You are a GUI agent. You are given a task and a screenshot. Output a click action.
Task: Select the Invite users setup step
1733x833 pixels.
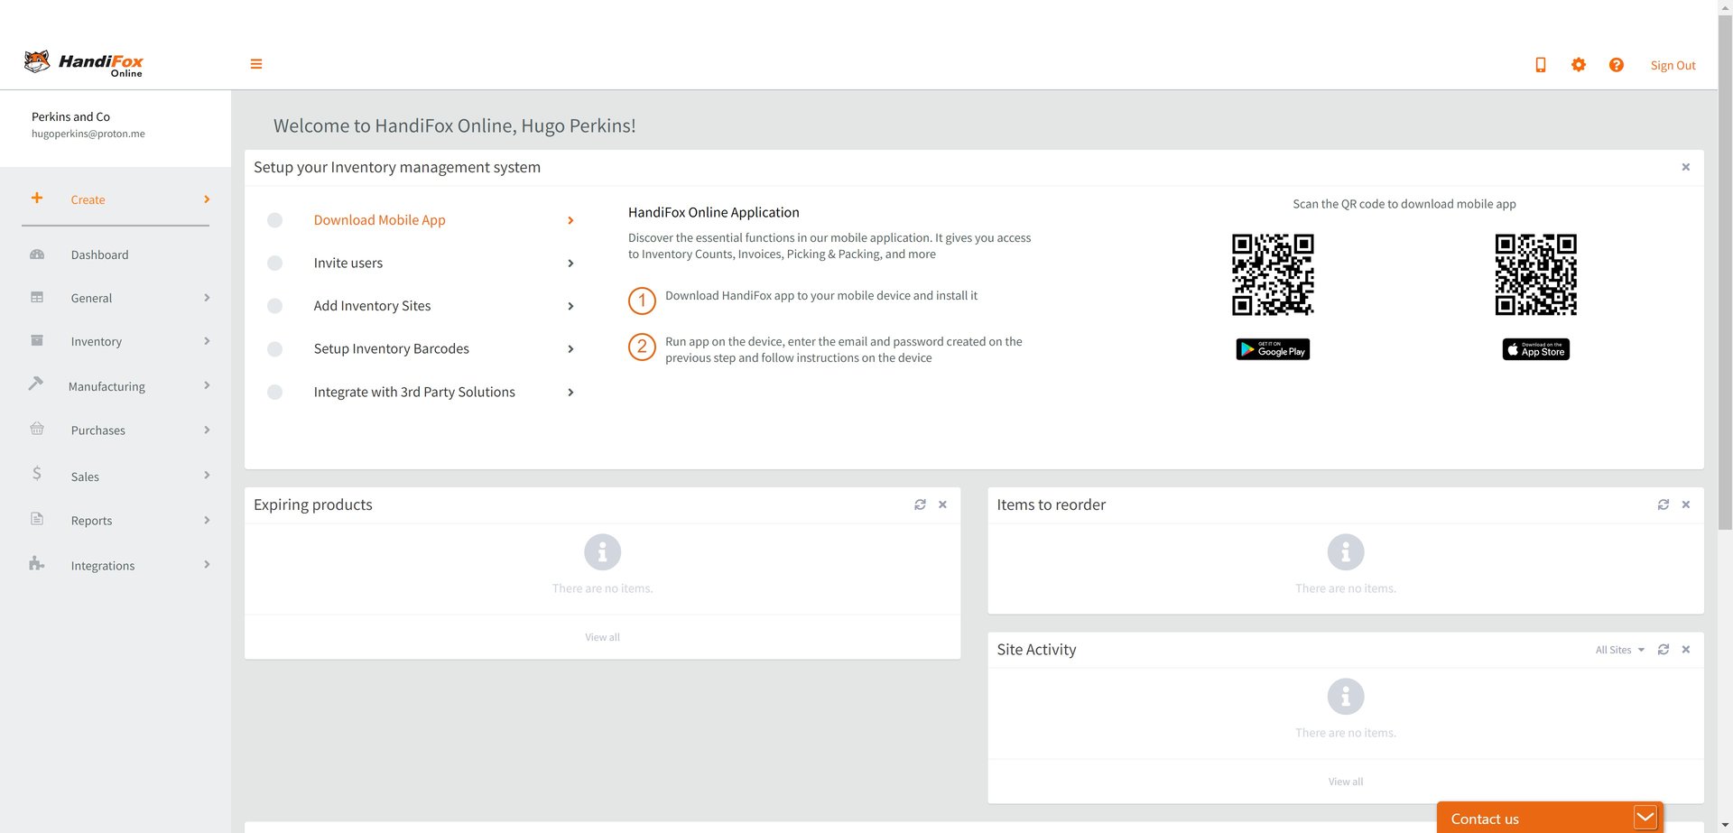[x=348, y=264]
